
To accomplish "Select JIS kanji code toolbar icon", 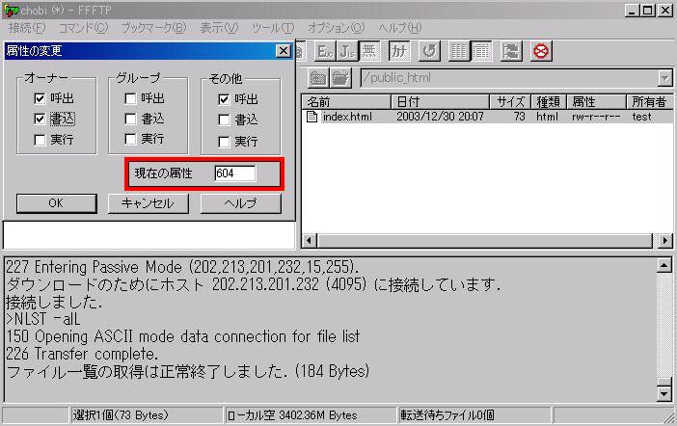I will tap(345, 51).
